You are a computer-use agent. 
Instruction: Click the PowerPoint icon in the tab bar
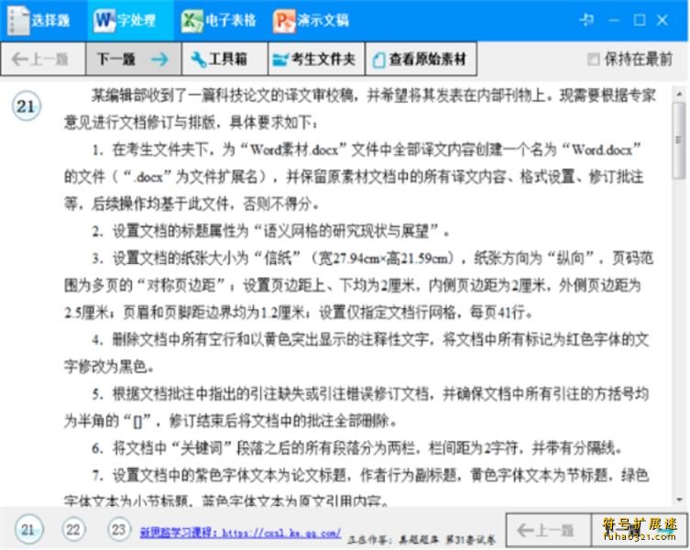(284, 21)
